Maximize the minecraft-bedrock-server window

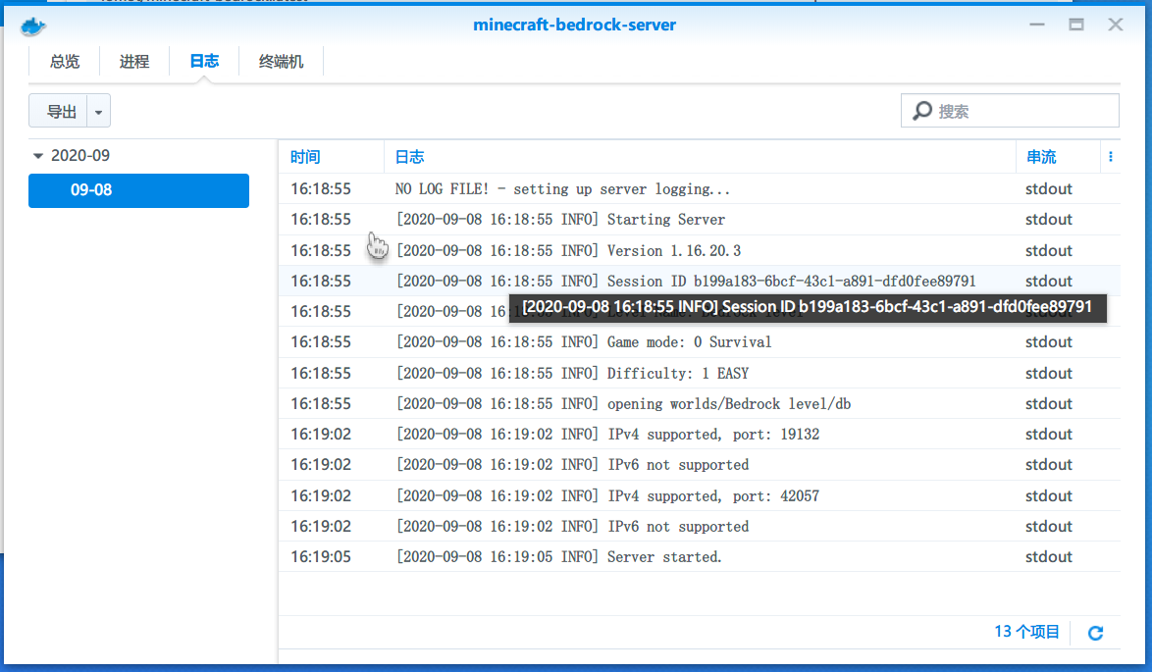(1076, 25)
